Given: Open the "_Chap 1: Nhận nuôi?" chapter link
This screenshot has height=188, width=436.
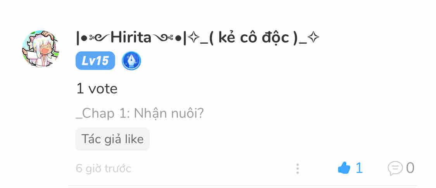Looking at the screenshot, I should tap(140, 113).
